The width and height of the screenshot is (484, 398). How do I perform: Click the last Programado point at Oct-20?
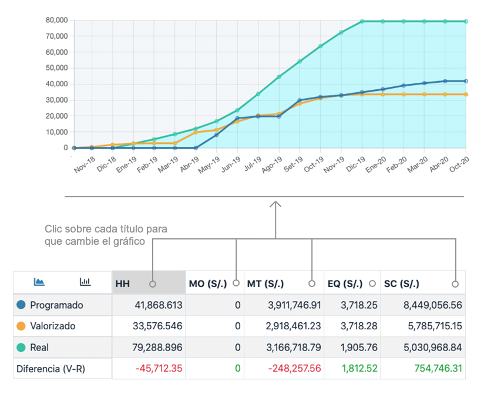[x=466, y=81]
